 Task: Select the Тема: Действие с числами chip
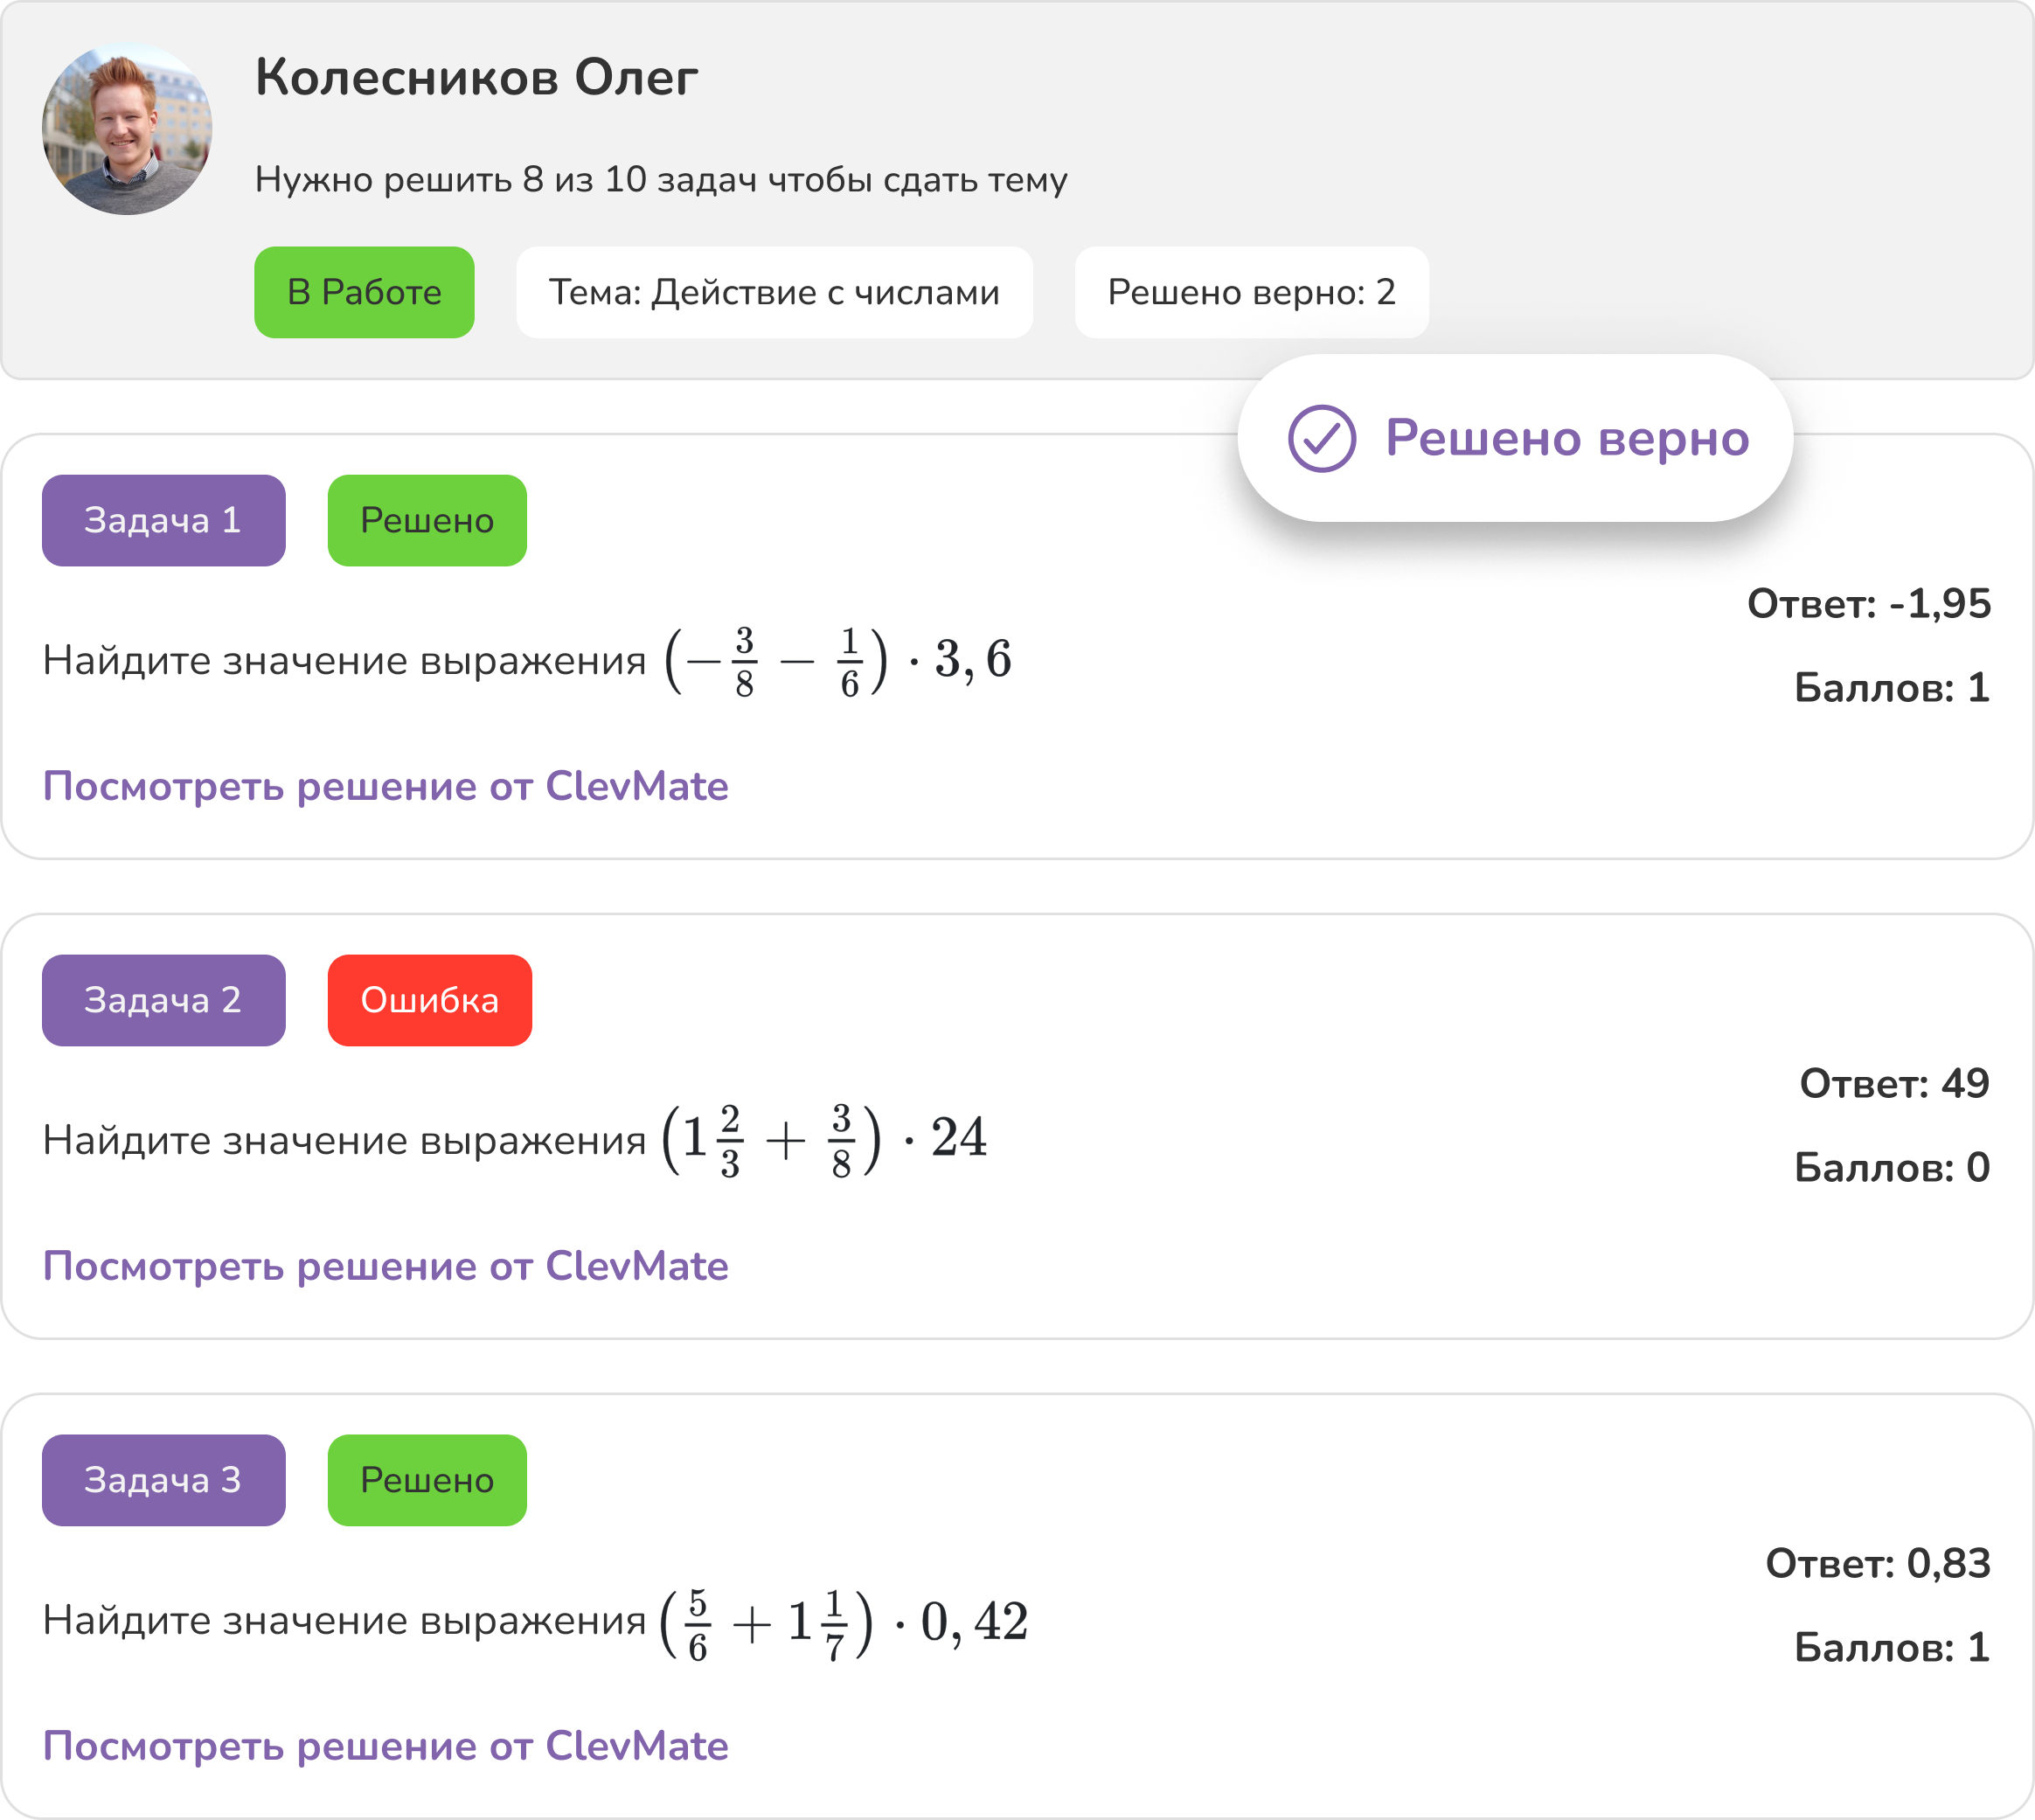pyautogui.click(x=774, y=292)
